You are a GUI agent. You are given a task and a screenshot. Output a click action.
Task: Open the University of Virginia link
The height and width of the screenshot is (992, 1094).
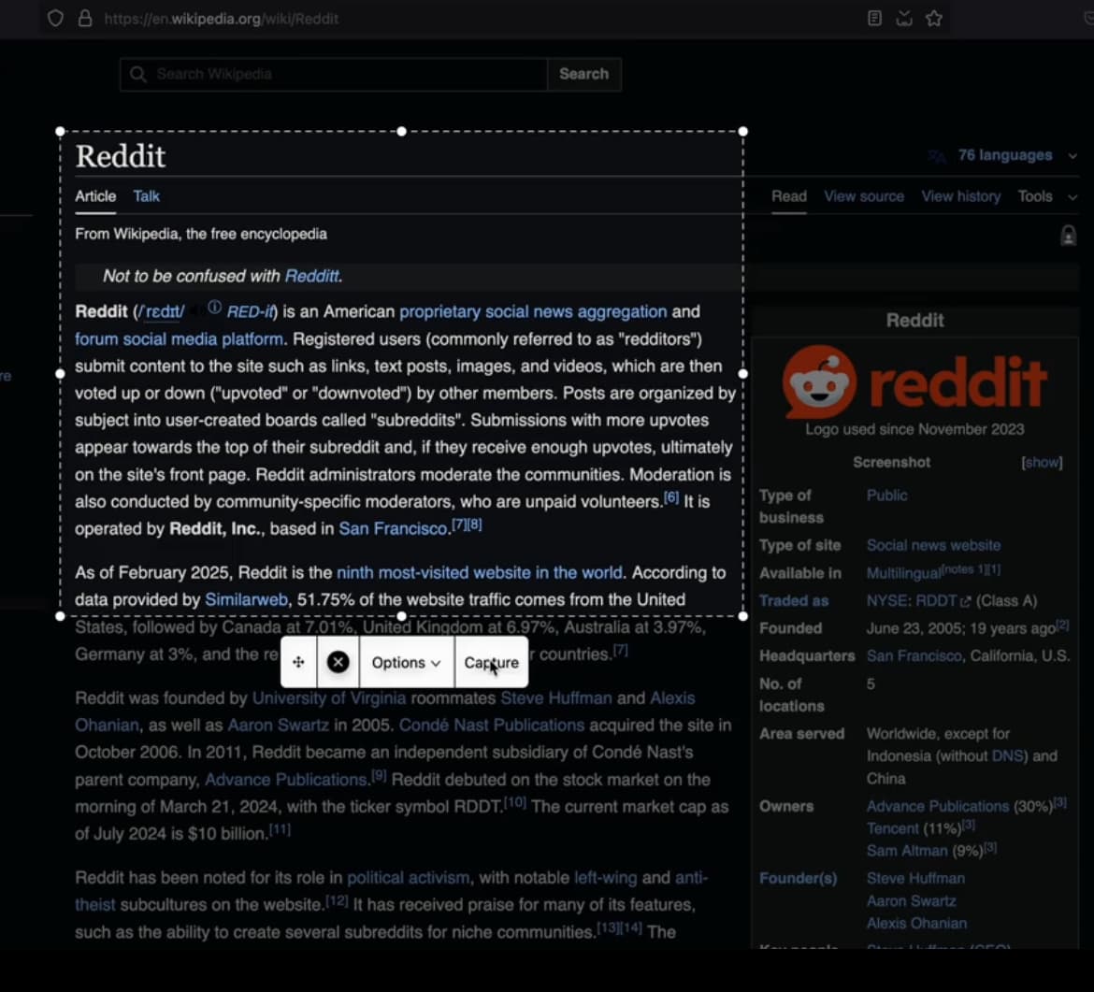tap(328, 698)
